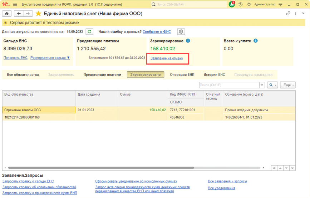This screenshot has width=310, height=198.
Task: Click Запросить справку о сальдо ЕНС
Action: click(28, 181)
